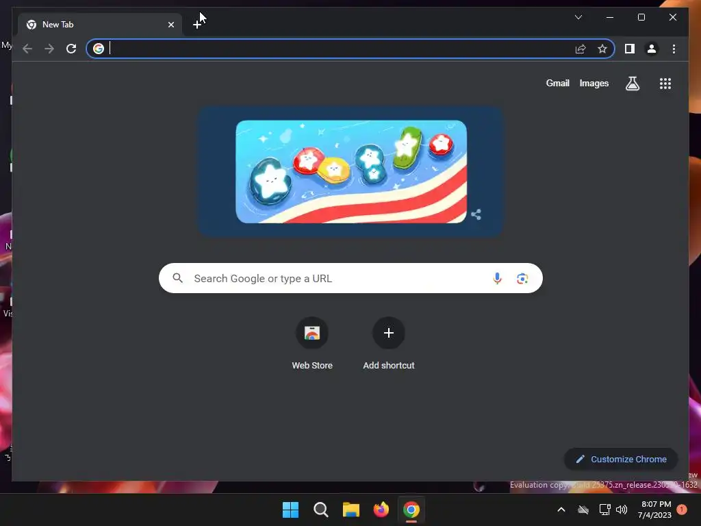Show hidden system tray icons
This screenshot has width=701, height=526.
(561, 510)
